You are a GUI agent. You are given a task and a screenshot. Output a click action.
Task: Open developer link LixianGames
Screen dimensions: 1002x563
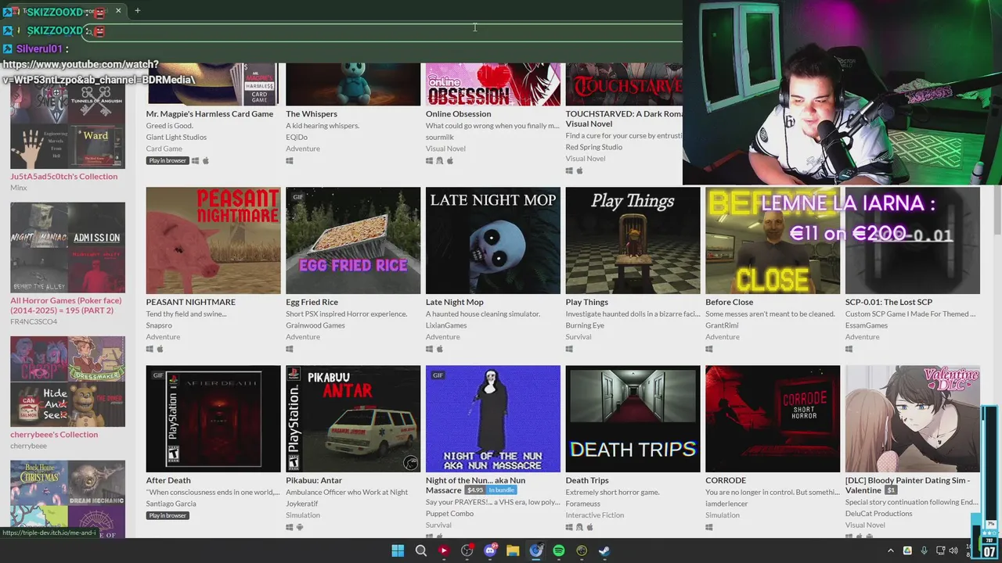[x=446, y=325]
